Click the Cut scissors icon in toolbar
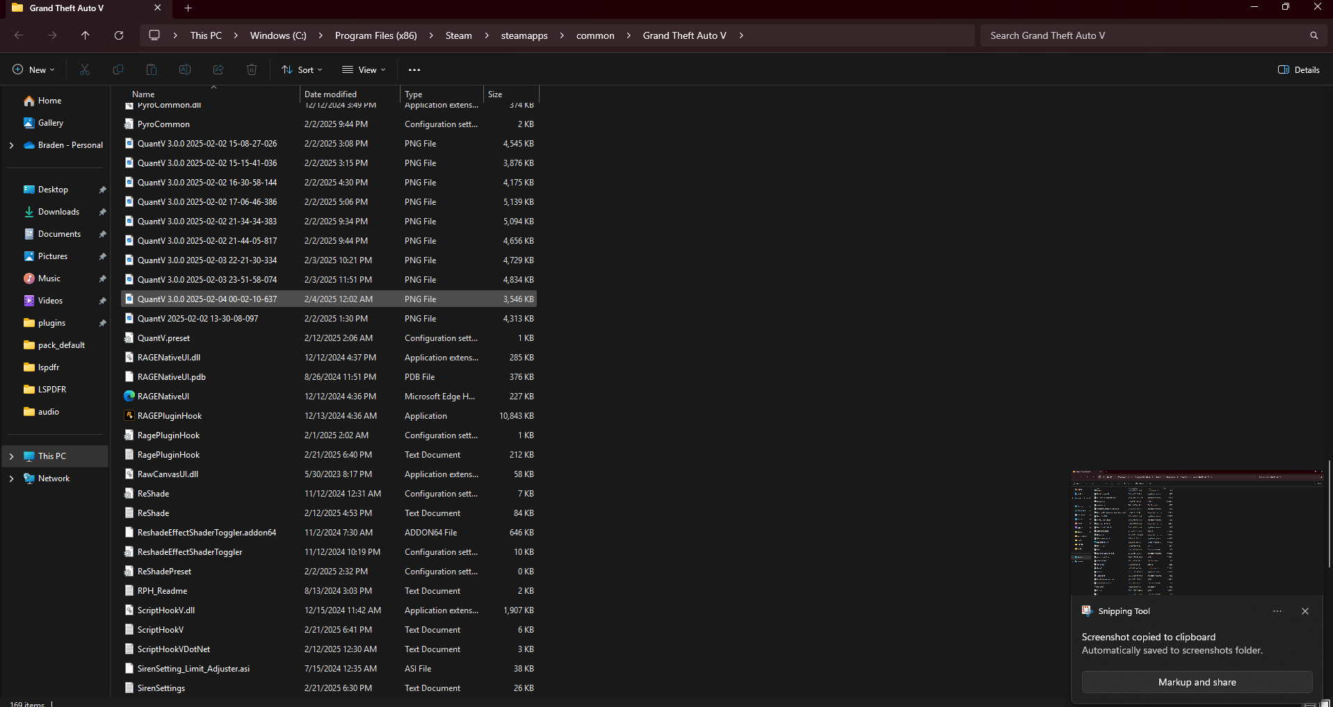 click(85, 69)
